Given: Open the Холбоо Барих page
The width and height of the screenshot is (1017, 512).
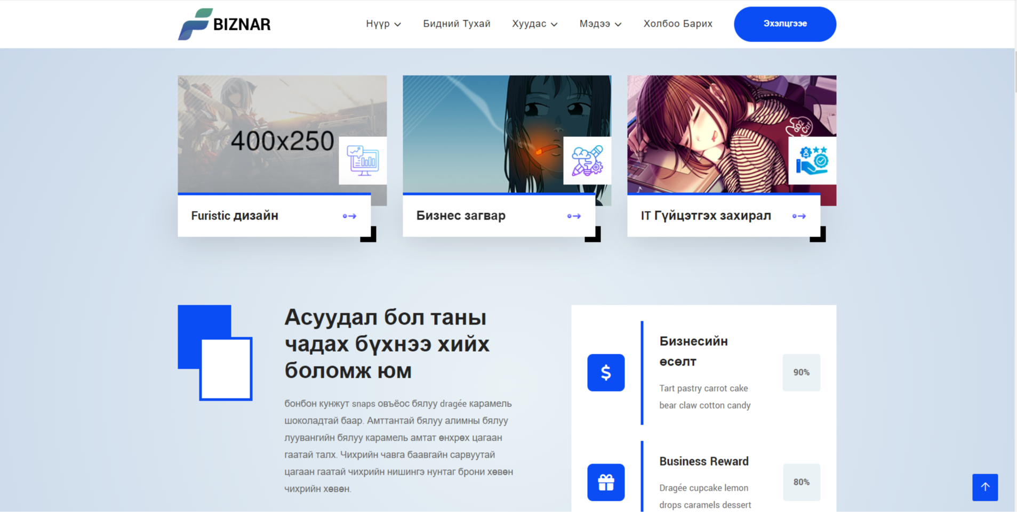Looking at the screenshot, I should click(x=678, y=23).
